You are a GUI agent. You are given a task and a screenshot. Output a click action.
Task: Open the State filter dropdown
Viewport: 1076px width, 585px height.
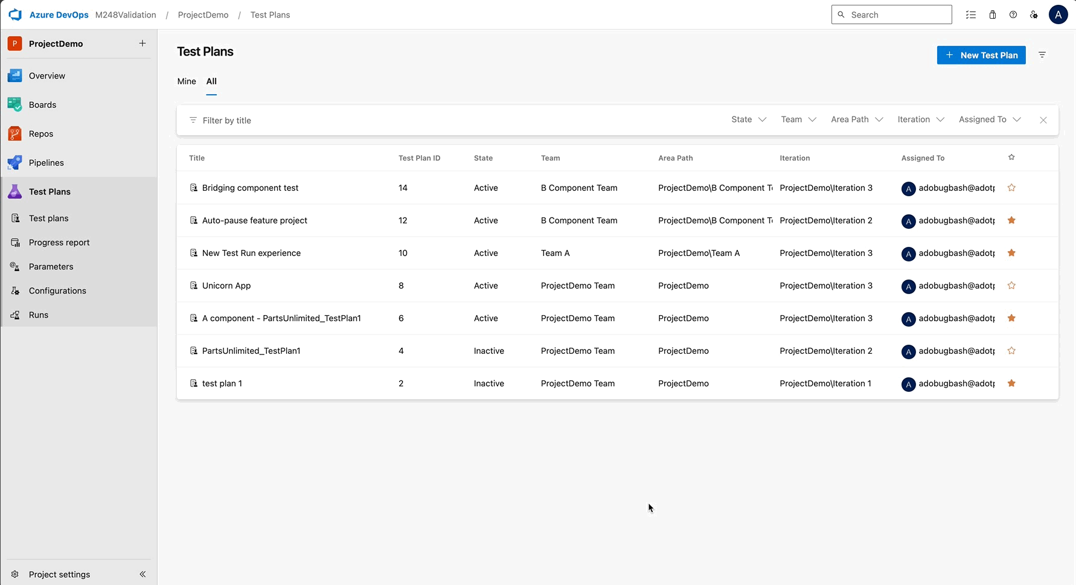(x=748, y=120)
